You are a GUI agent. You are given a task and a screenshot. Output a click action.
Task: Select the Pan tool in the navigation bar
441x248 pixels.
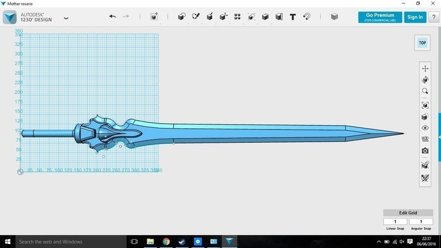(425, 68)
